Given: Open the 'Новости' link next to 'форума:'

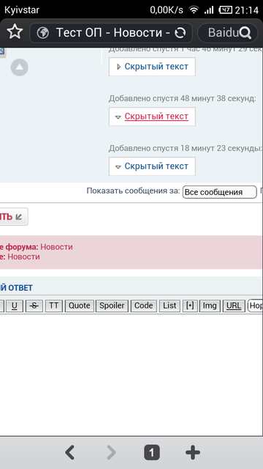Looking at the screenshot, I should click(x=56, y=247).
